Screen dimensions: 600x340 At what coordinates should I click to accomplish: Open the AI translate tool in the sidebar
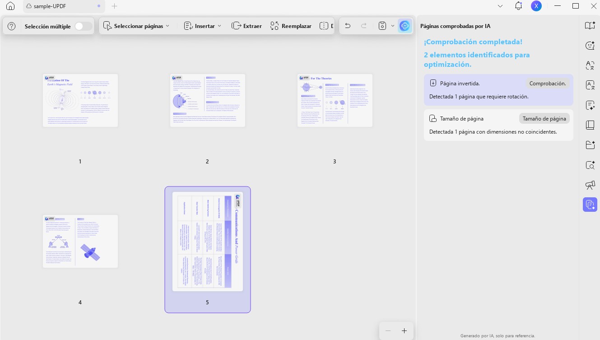point(590,65)
